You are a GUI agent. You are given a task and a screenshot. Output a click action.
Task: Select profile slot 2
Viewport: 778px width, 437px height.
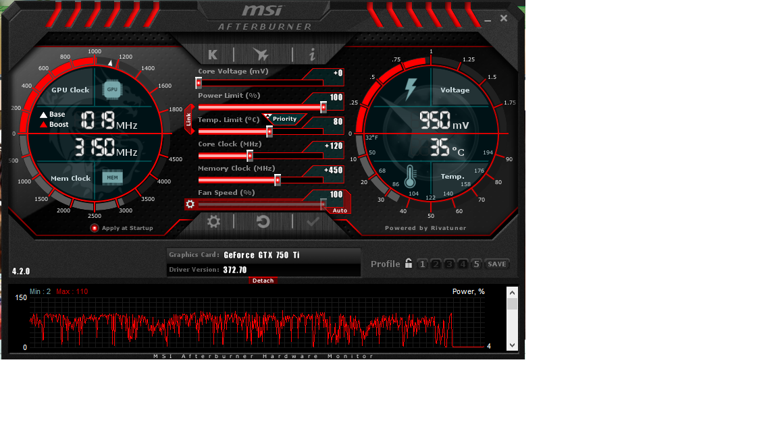[436, 264]
